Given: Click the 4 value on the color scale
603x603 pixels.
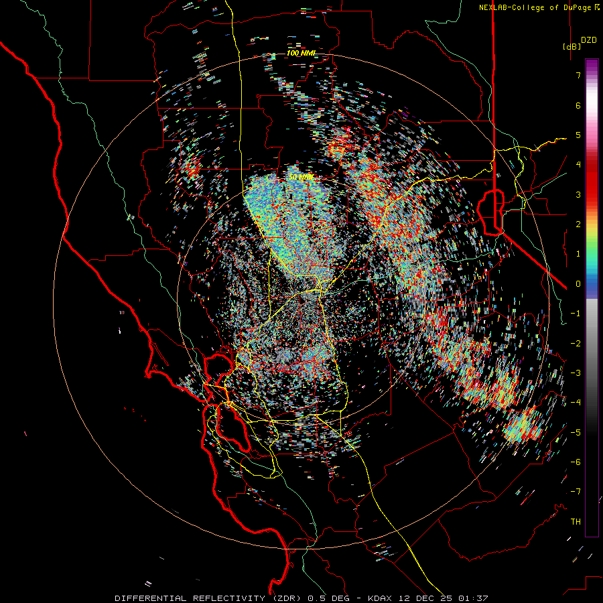Looking at the screenshot, I should [578, 165].
